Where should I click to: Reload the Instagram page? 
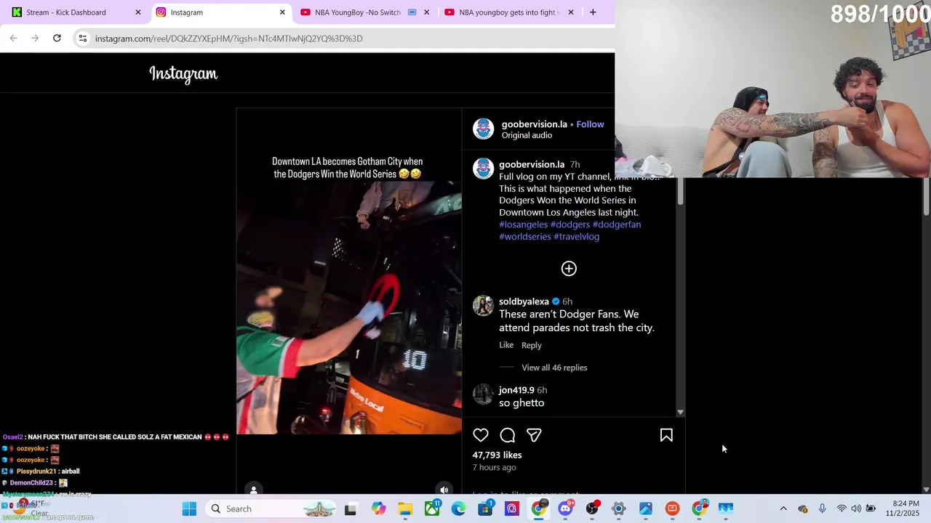coord(57,38)
